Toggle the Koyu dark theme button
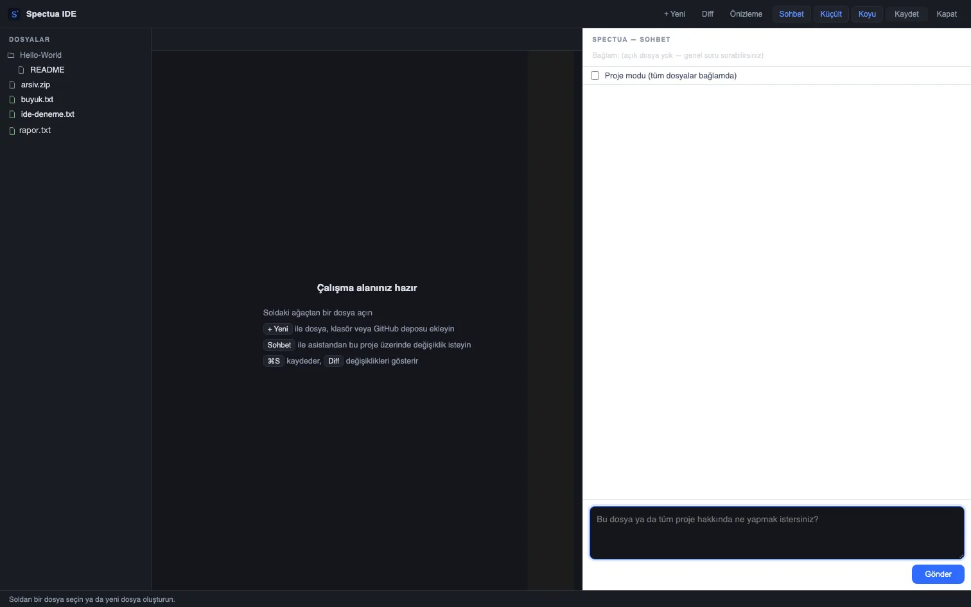This screenshot has height=607, width=971. (x=867, y=14)
